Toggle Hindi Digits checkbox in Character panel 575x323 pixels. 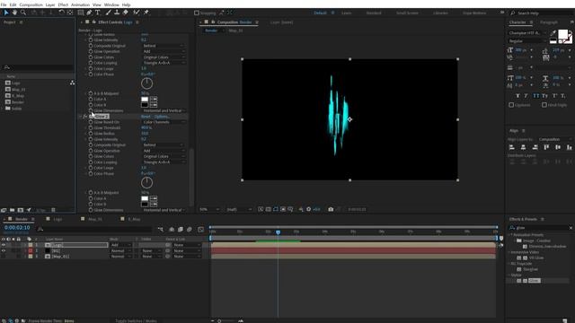point(544,105)
